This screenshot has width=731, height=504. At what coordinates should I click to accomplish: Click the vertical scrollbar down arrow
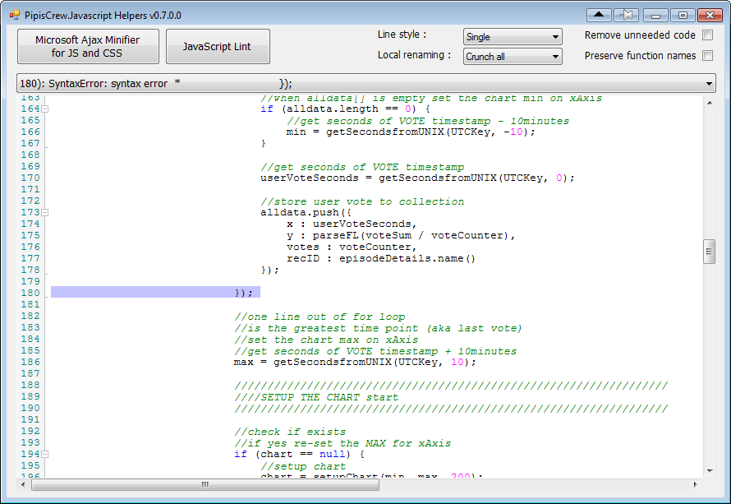coord(710,471)
